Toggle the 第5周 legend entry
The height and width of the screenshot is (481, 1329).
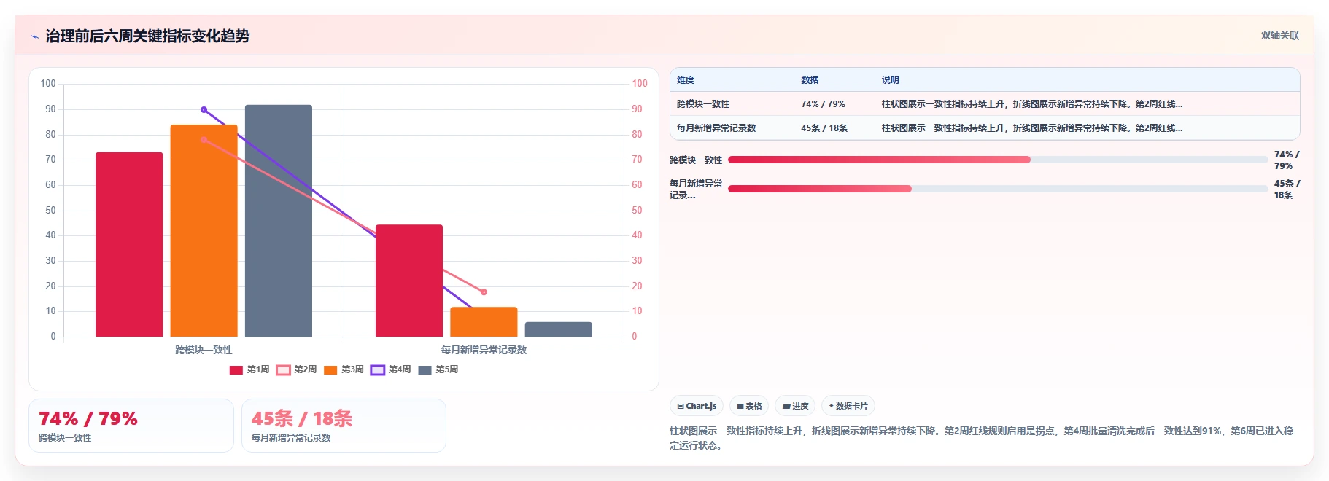(438, 369)
